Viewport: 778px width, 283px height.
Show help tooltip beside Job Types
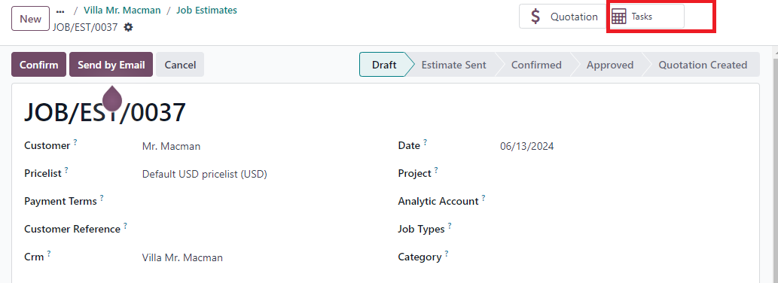(x=450, y=225)
